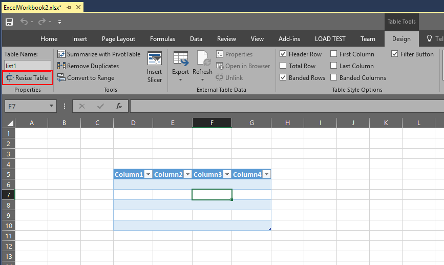The width and height of the screenshot is (444, 265).
Task: Open the Column1 filter dropdown
Action: (x=148, y=174)
